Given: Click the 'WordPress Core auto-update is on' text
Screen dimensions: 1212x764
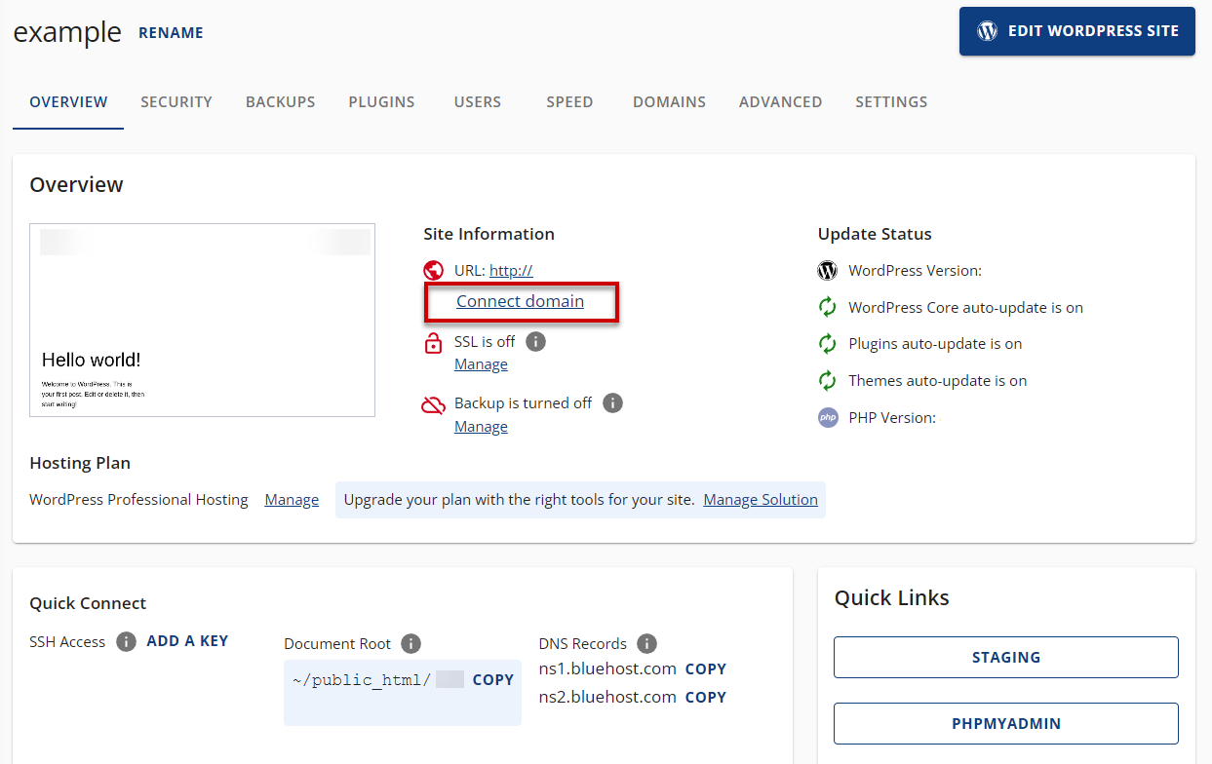Looking at the screenshot, I should 965,308.
